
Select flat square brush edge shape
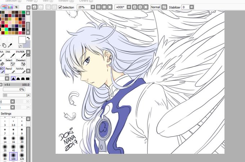pyautogui.click(x=28, y=78)
